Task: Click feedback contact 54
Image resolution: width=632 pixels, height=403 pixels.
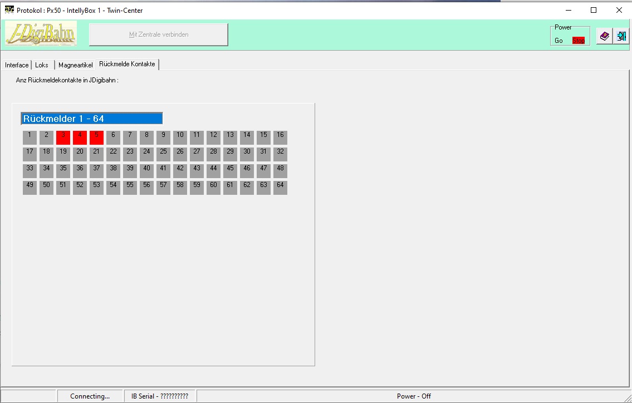Action: pyautogui.click(x=113, y=188)
